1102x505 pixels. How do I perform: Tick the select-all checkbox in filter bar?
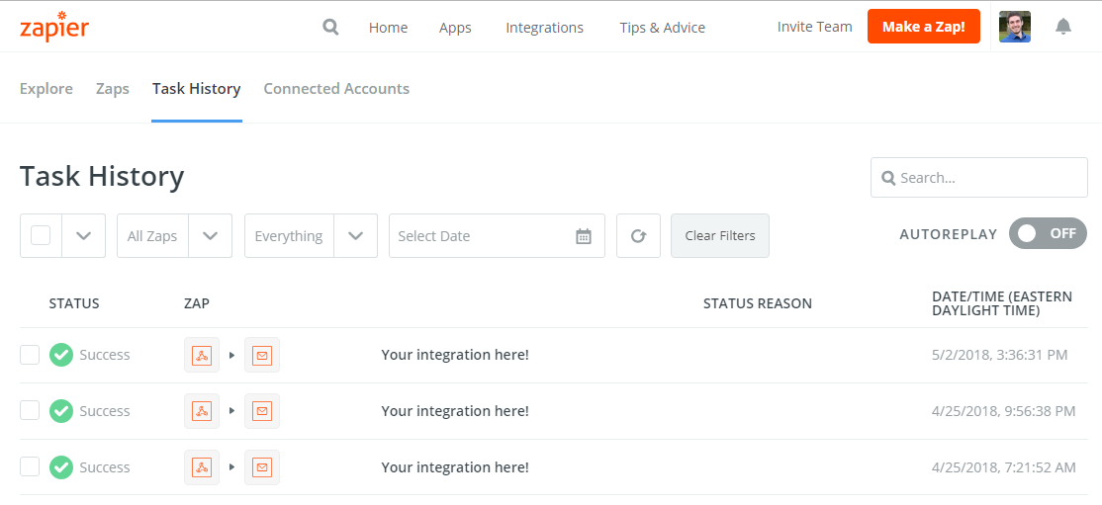[x=41, y=235]
